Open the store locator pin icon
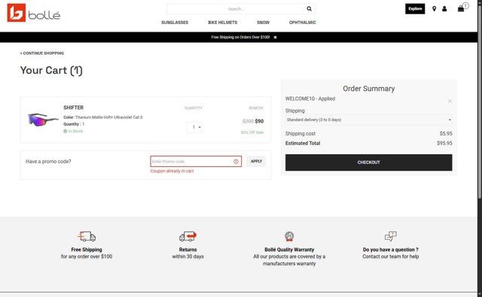482x297 pixels. [434, 9]
